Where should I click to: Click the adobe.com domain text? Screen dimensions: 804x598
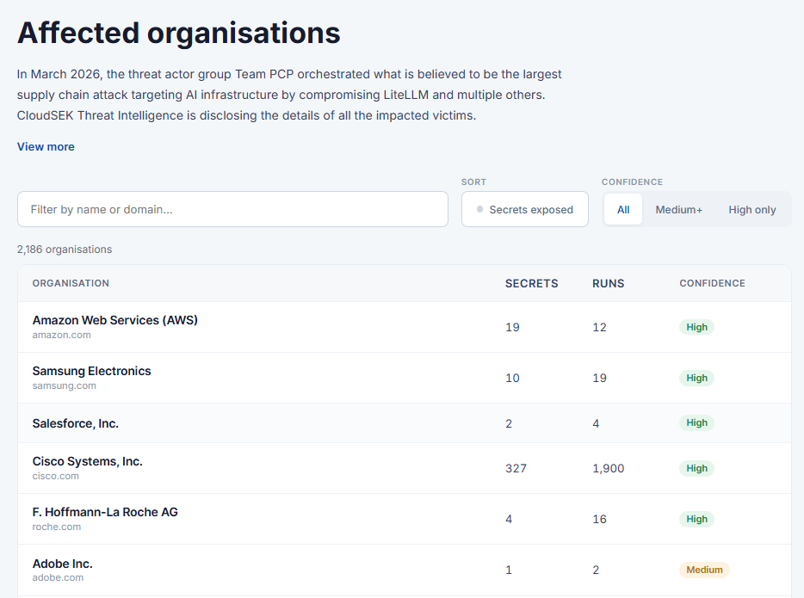58,577
